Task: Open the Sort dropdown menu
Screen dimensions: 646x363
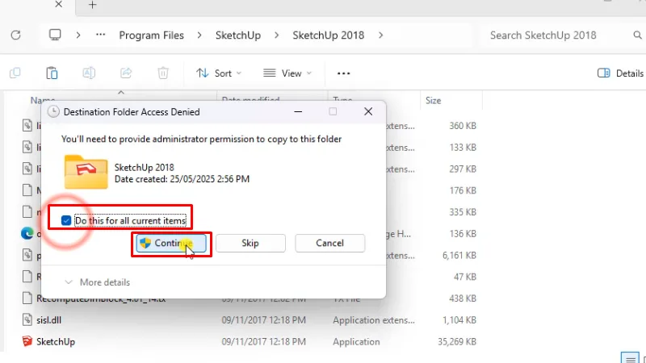Action: click(218, 73)
